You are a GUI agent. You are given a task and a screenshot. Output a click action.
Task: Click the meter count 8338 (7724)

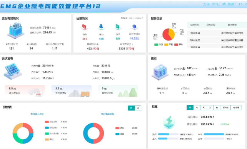pyautogui.click(x=126, y=49)
